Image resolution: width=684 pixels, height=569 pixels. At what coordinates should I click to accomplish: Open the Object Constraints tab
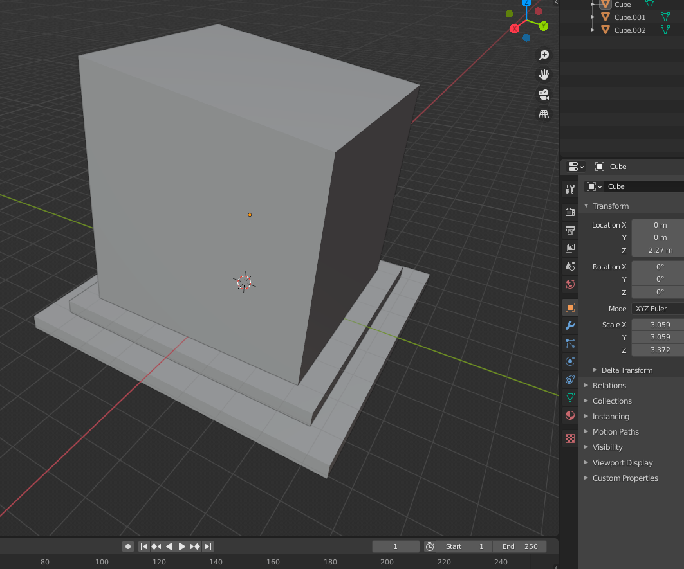point(569,379)
